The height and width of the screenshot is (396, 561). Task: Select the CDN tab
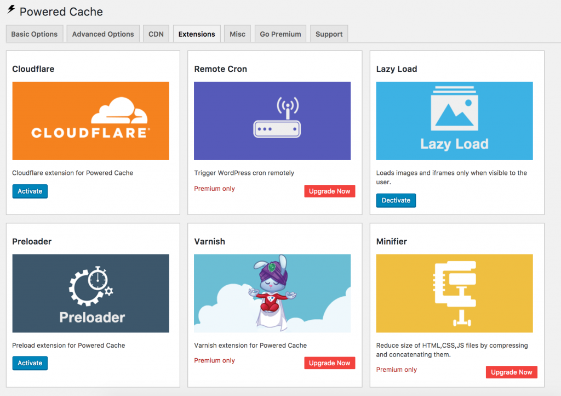pos(156,34)
